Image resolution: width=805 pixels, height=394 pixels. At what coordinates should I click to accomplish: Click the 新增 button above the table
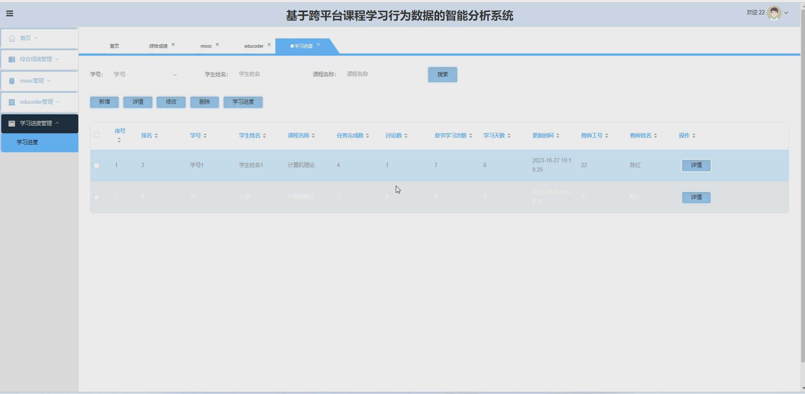pyautogui.click(x=104, y=102)
